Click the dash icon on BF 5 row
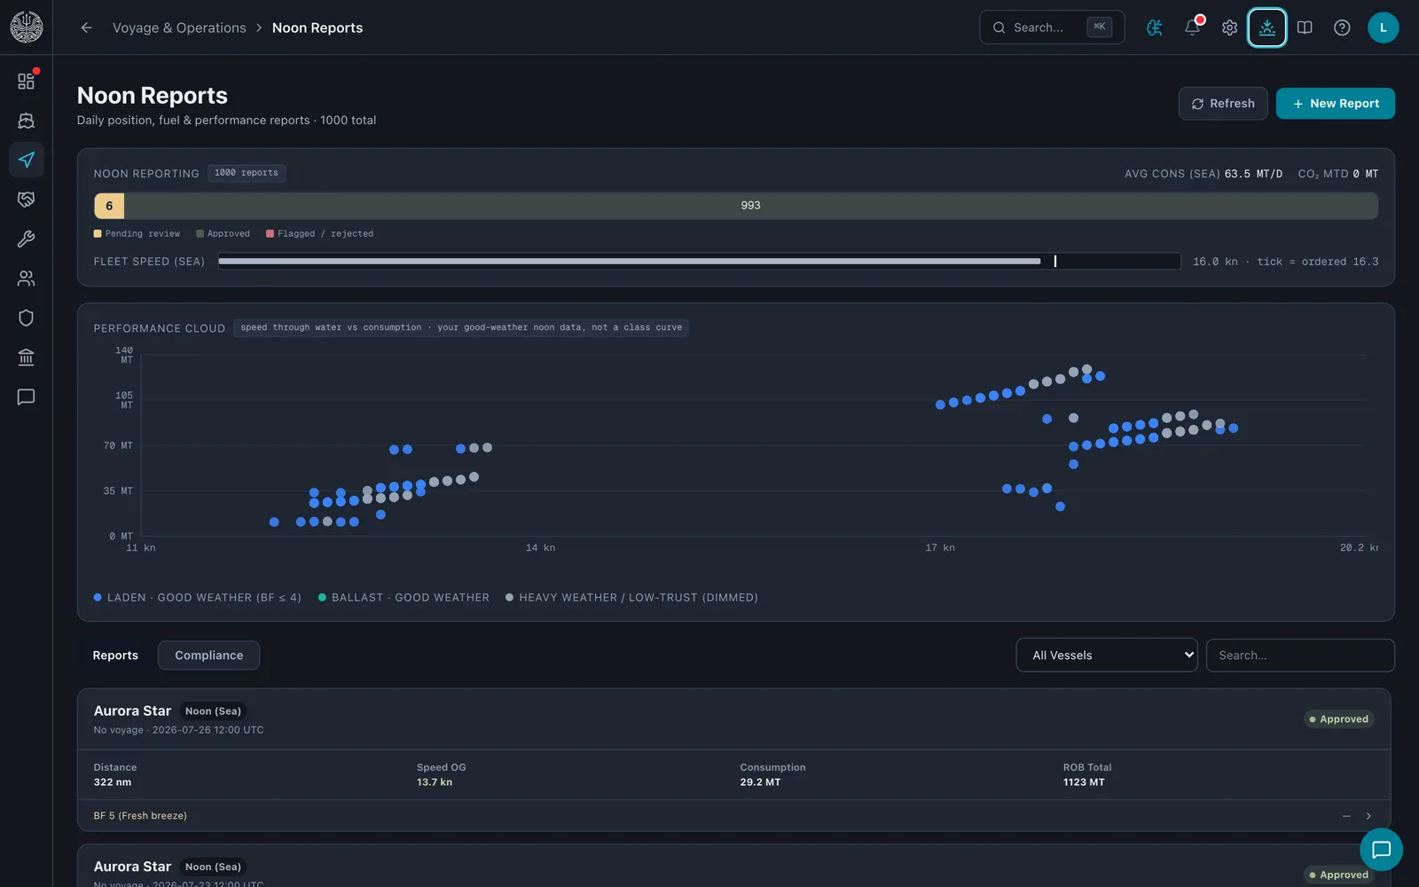Image resolution: width=1419 pixels, height=887 pixels. click(x=1346, y=816)
